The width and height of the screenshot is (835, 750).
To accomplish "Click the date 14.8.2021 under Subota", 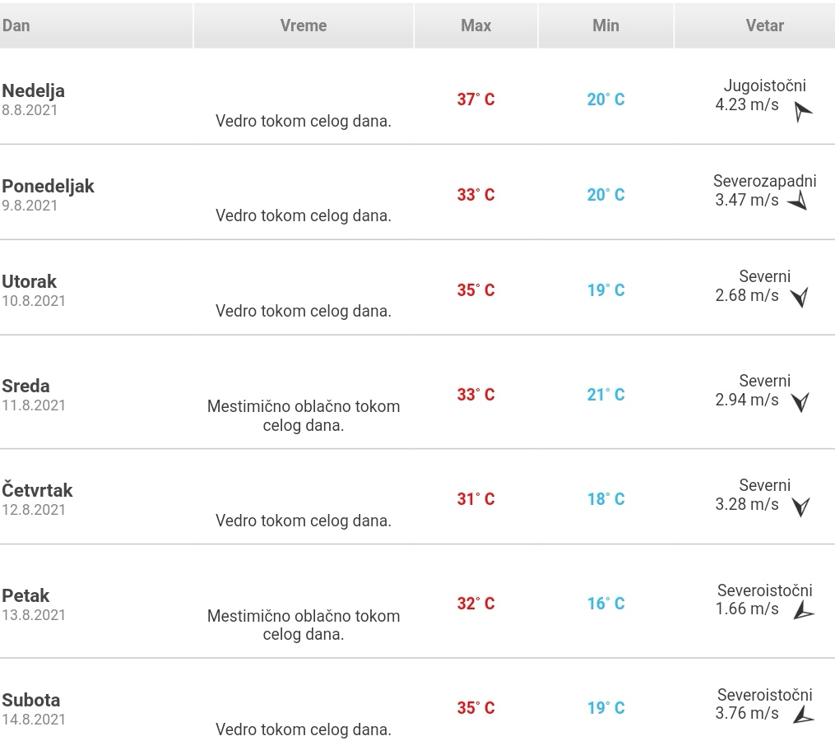I will tap(34, 720).
